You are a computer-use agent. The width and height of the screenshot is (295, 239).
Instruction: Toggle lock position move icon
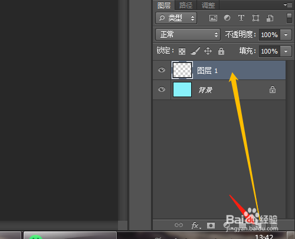(x=208, y=51)
